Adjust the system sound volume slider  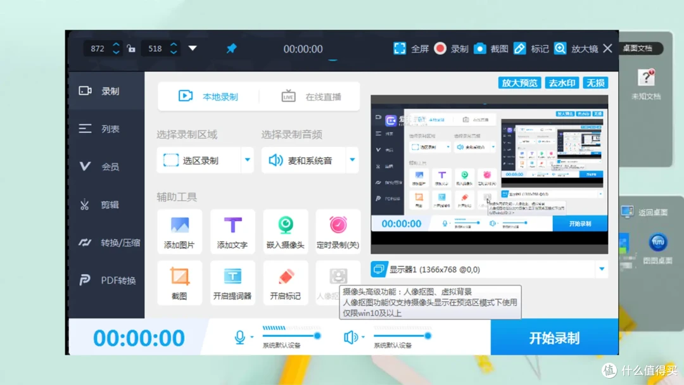click(403, 336)
